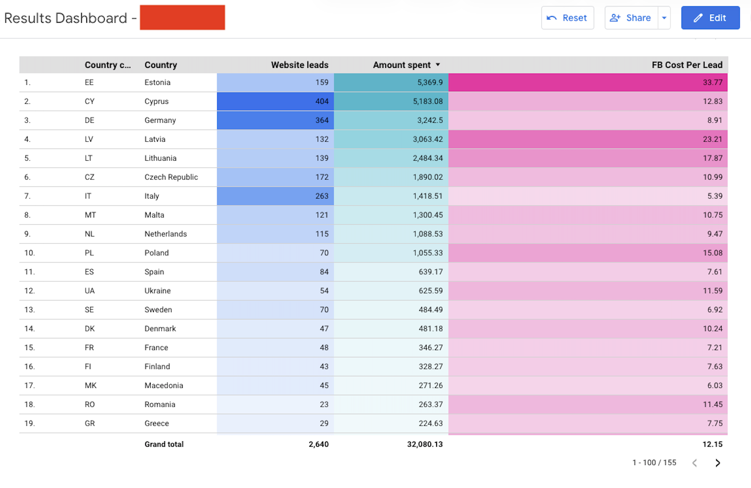
Task: Sort by Website leads column header
Action: 299,65
